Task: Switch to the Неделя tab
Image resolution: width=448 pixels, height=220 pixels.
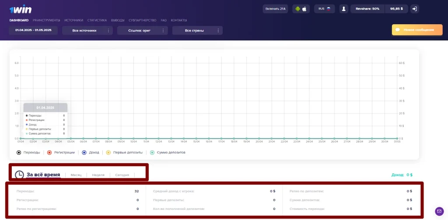Action: (x=98, y=175)
